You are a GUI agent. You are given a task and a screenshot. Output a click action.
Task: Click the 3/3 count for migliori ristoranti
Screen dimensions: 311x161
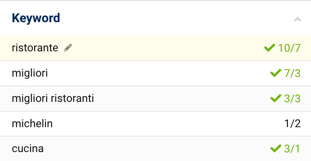[x=292, y=98]
